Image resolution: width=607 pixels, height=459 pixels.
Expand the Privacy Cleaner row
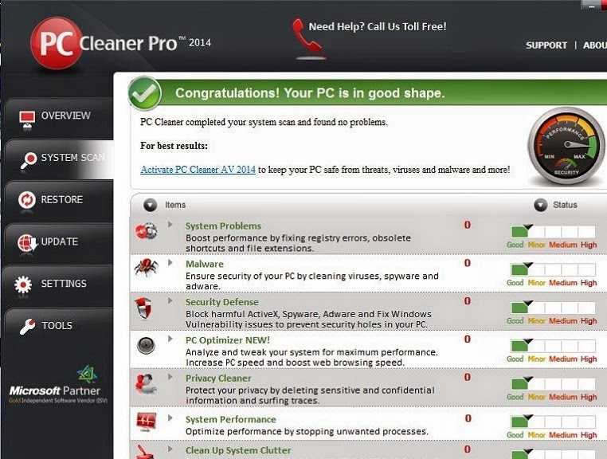170,376
